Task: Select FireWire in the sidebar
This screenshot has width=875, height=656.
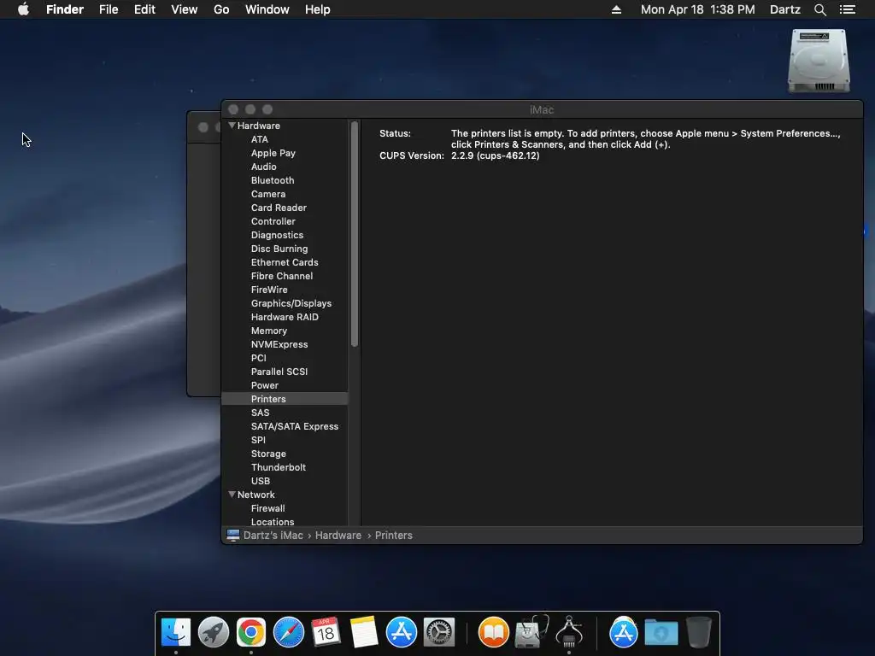Action: [269, 290]
